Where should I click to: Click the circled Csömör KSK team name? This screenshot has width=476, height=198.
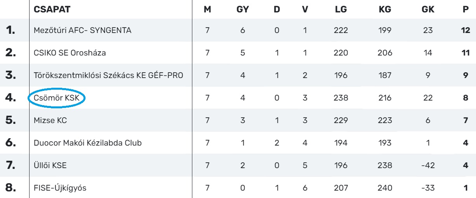(x=56, y=99)
